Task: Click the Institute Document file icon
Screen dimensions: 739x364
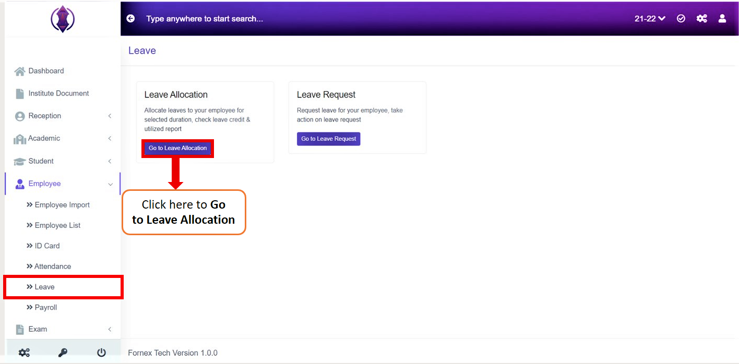Action: [x=20, y=94]
